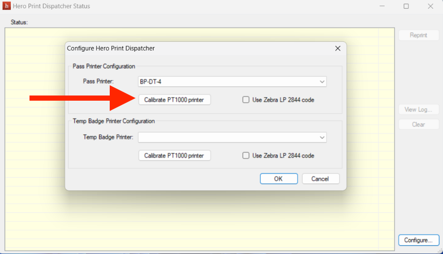This screenshot has height=254, width=443.
Task: Close the Hero Print Dispatcher Status window
Action: click(430, 6)
